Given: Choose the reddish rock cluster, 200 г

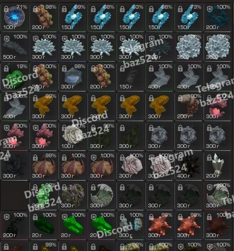Looking at the screenshot, I should pyautogui.click(x=189, y=106).
